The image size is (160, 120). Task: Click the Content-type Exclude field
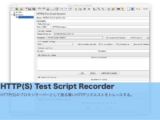(x=128, y=51)
